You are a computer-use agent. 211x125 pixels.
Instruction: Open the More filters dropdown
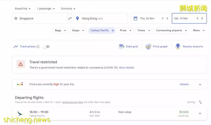(x=199, y=30)
